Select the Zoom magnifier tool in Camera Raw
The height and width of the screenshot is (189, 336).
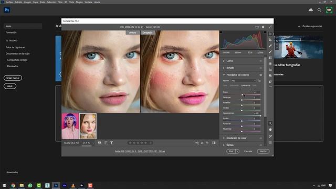(270, 123)
